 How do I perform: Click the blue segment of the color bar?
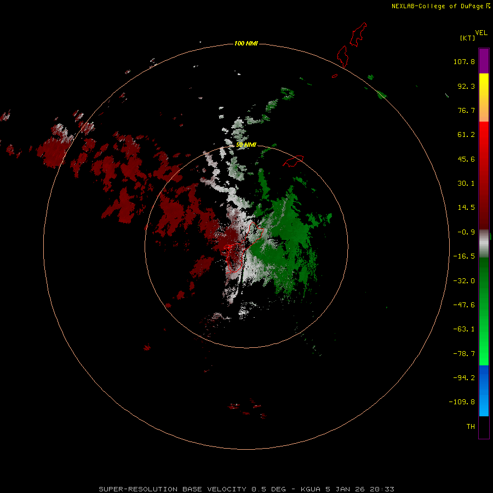(484, 391)
